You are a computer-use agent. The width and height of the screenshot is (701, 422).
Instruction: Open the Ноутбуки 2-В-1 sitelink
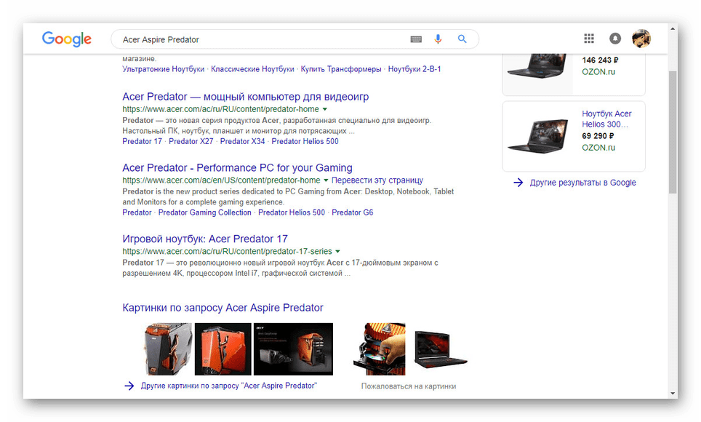click(414, 69)
